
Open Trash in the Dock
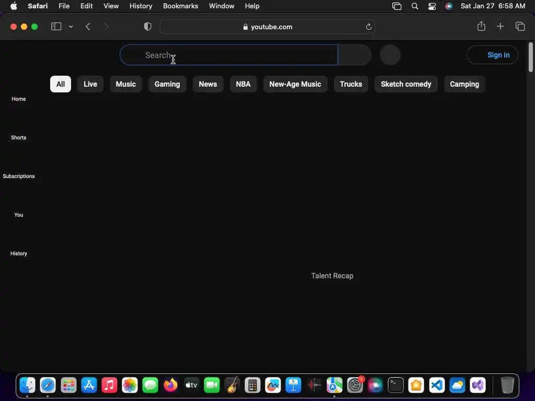click(507, 385)
